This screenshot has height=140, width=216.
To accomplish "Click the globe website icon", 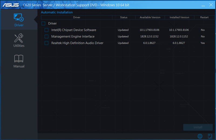I will coord(200,136).
